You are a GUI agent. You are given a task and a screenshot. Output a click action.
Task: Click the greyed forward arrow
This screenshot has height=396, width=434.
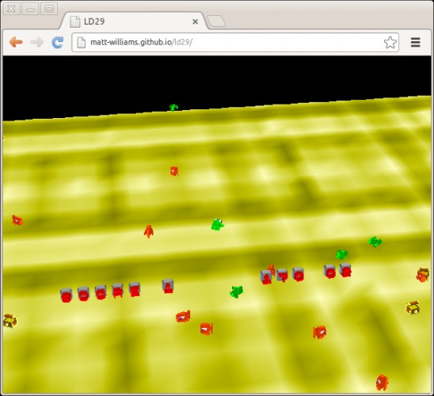pyautogui.click(x=36, y=42)
